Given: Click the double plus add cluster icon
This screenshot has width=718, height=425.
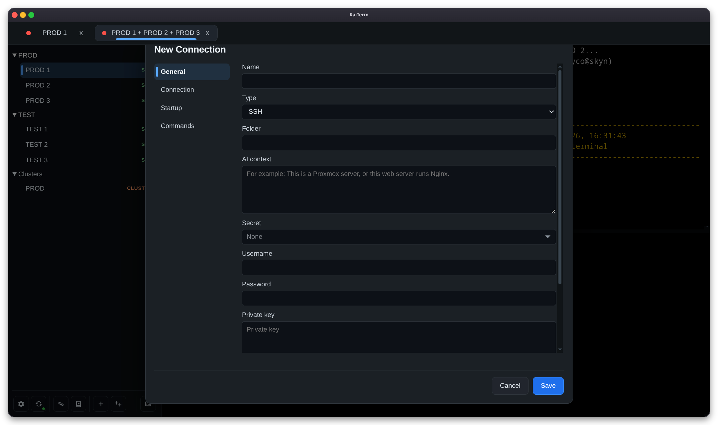Looking at the screenshot, I should [118, 404].
